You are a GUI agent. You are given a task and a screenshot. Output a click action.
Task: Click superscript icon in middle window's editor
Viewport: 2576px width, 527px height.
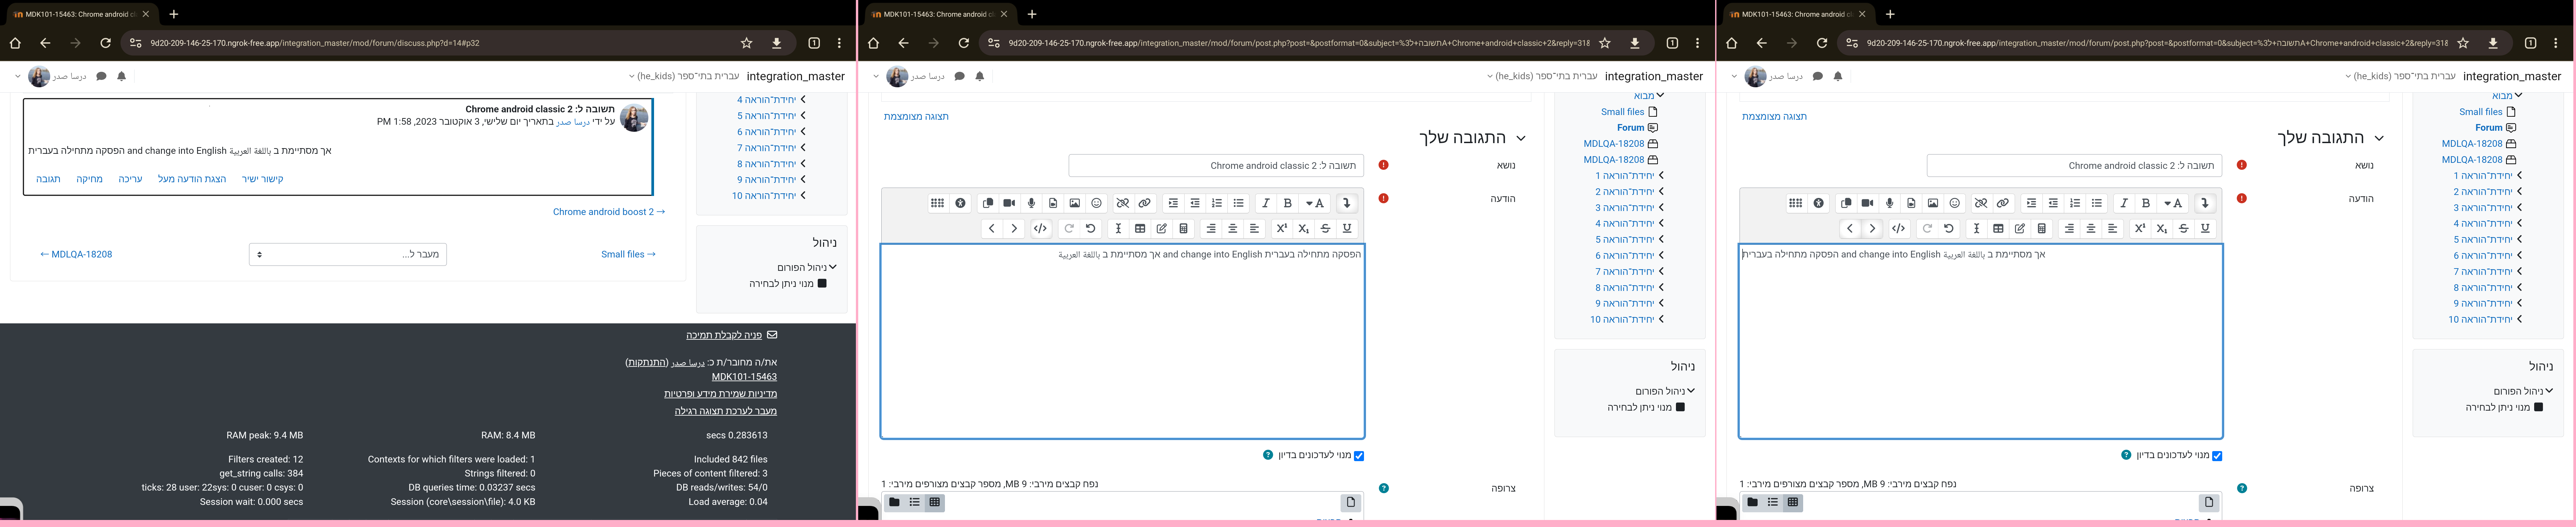pyautogui.click(x=1282, y=229)
